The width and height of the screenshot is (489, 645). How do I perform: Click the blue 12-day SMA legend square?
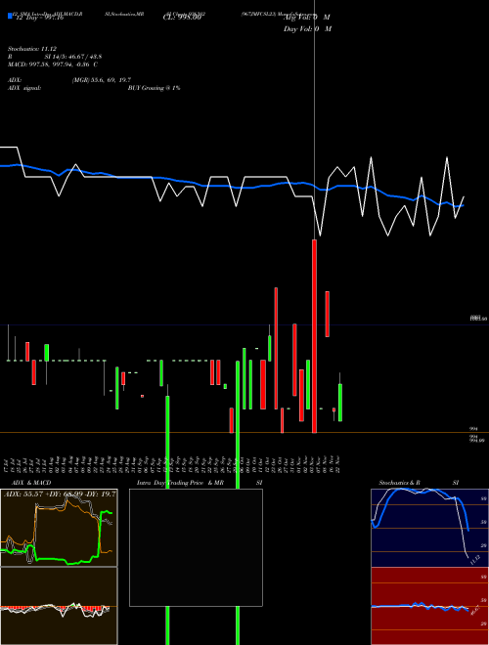pos(11,16)
